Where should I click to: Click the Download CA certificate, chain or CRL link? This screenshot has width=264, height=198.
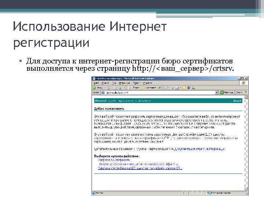[140, 168]
